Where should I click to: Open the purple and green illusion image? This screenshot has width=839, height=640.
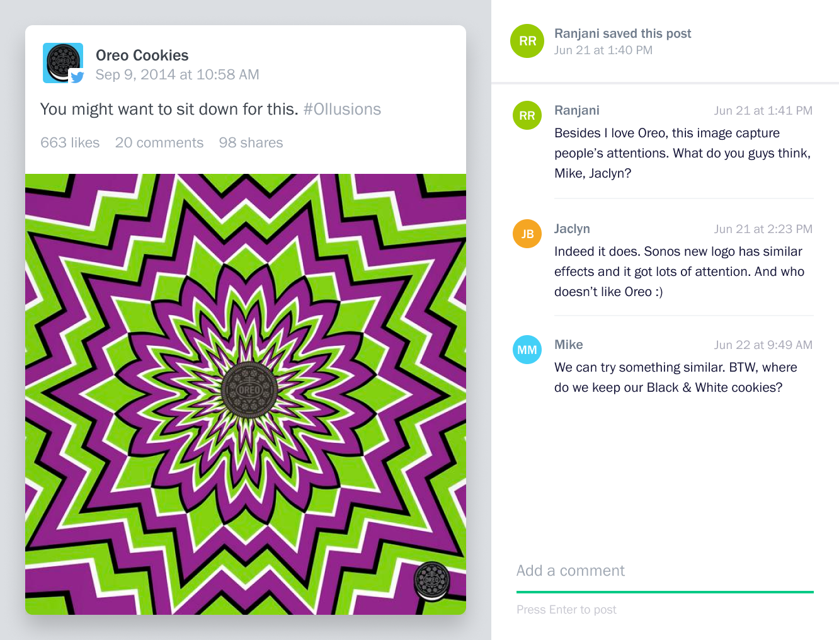pyautogui.click(x=246, y=394)
